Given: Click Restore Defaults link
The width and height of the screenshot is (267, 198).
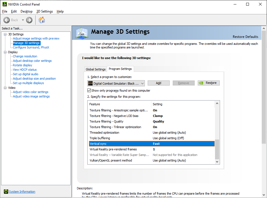Looking at the screenshot, I should click(245, 37).
